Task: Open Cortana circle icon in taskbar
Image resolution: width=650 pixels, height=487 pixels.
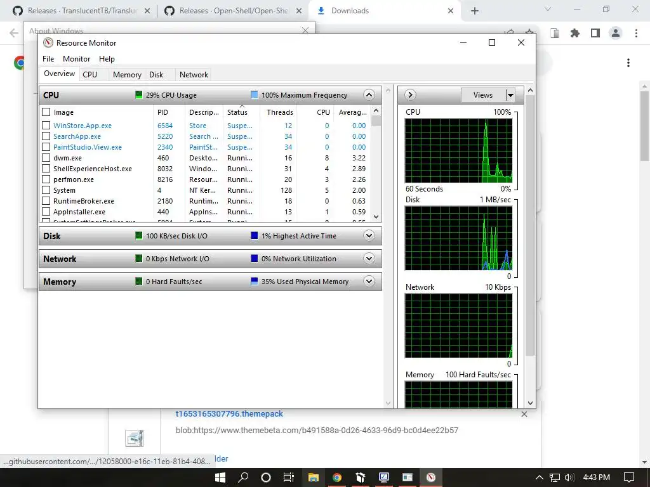Action: click(x=266, y=477)
